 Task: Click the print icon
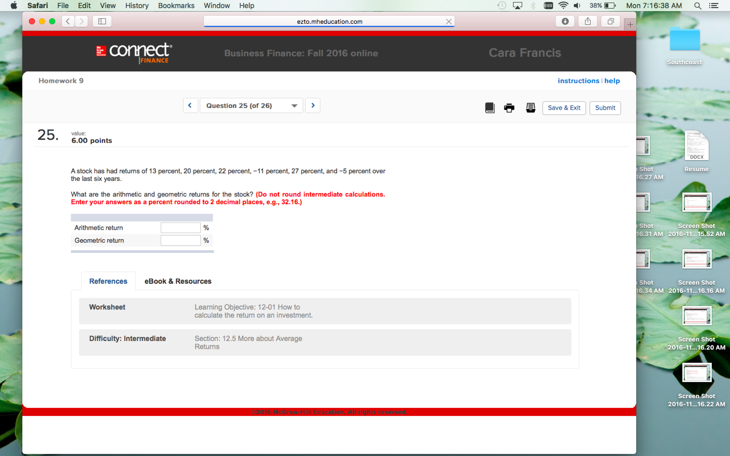coord(509,107)
